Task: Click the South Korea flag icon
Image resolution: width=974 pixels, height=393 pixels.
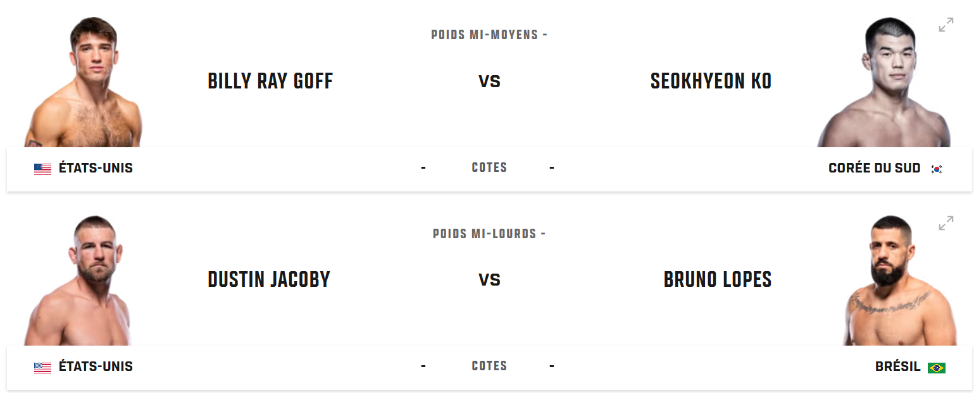Action: coord(937,169)
